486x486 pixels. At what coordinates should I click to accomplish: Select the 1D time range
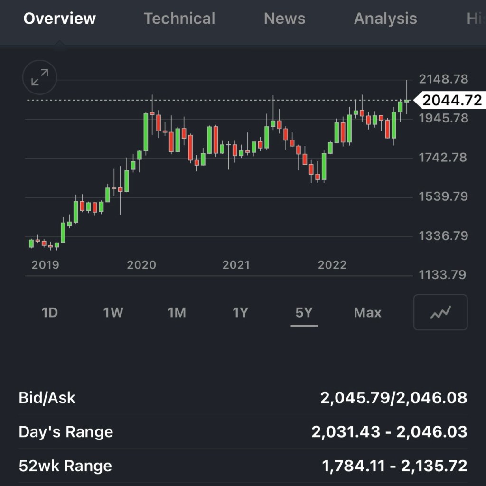49,313
